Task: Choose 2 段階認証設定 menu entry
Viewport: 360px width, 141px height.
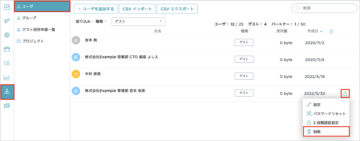Action: click(x=326, y=123)
